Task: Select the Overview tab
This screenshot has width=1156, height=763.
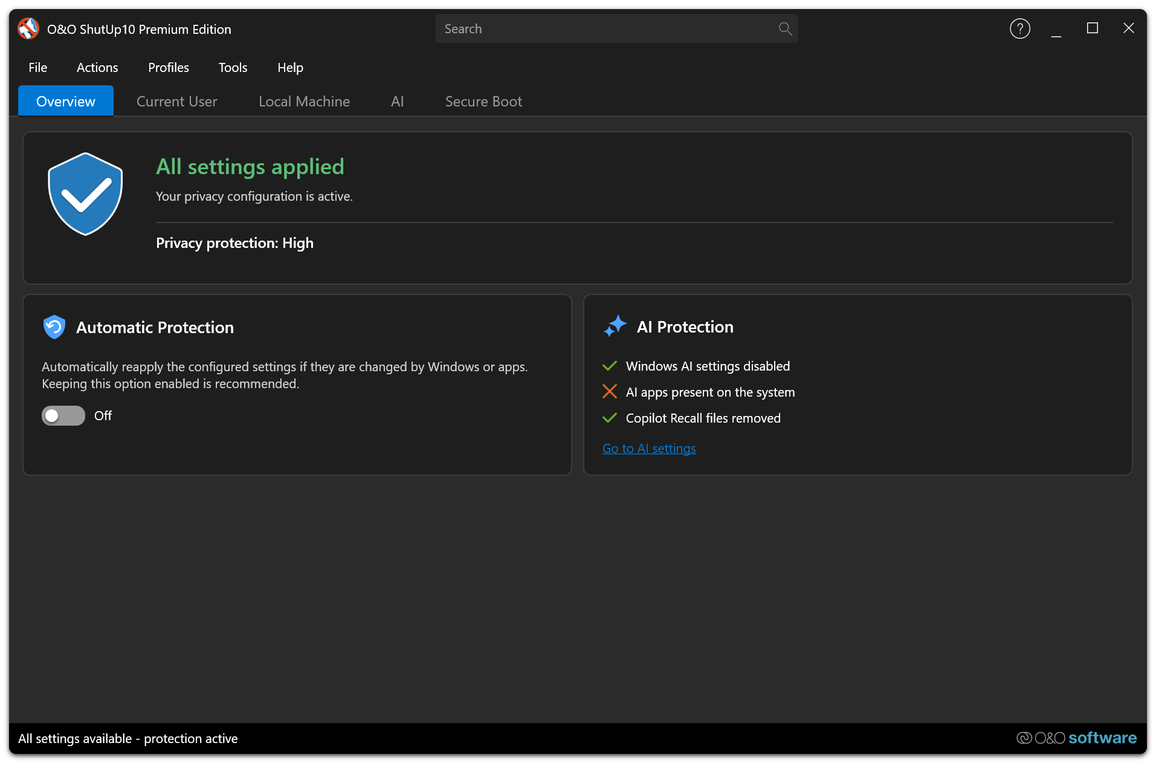Action: point(66,101)
